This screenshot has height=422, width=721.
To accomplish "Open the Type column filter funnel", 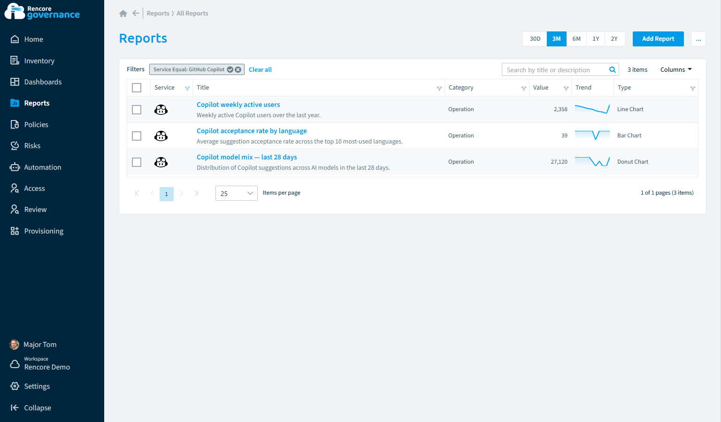I will (693, 88).
